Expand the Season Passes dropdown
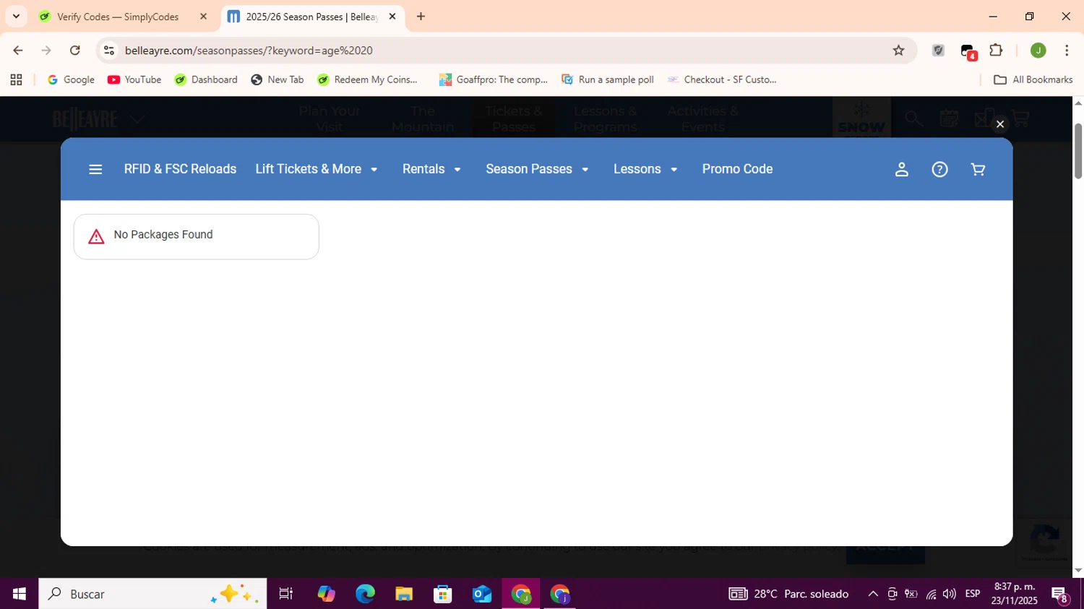This screenshot has height=609, width=1084. point(537,169)
